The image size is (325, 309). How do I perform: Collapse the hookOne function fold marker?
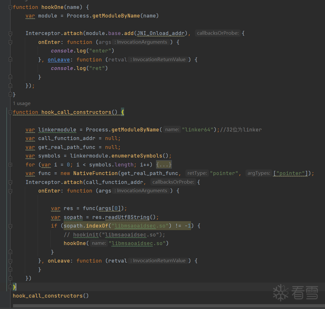11,7
